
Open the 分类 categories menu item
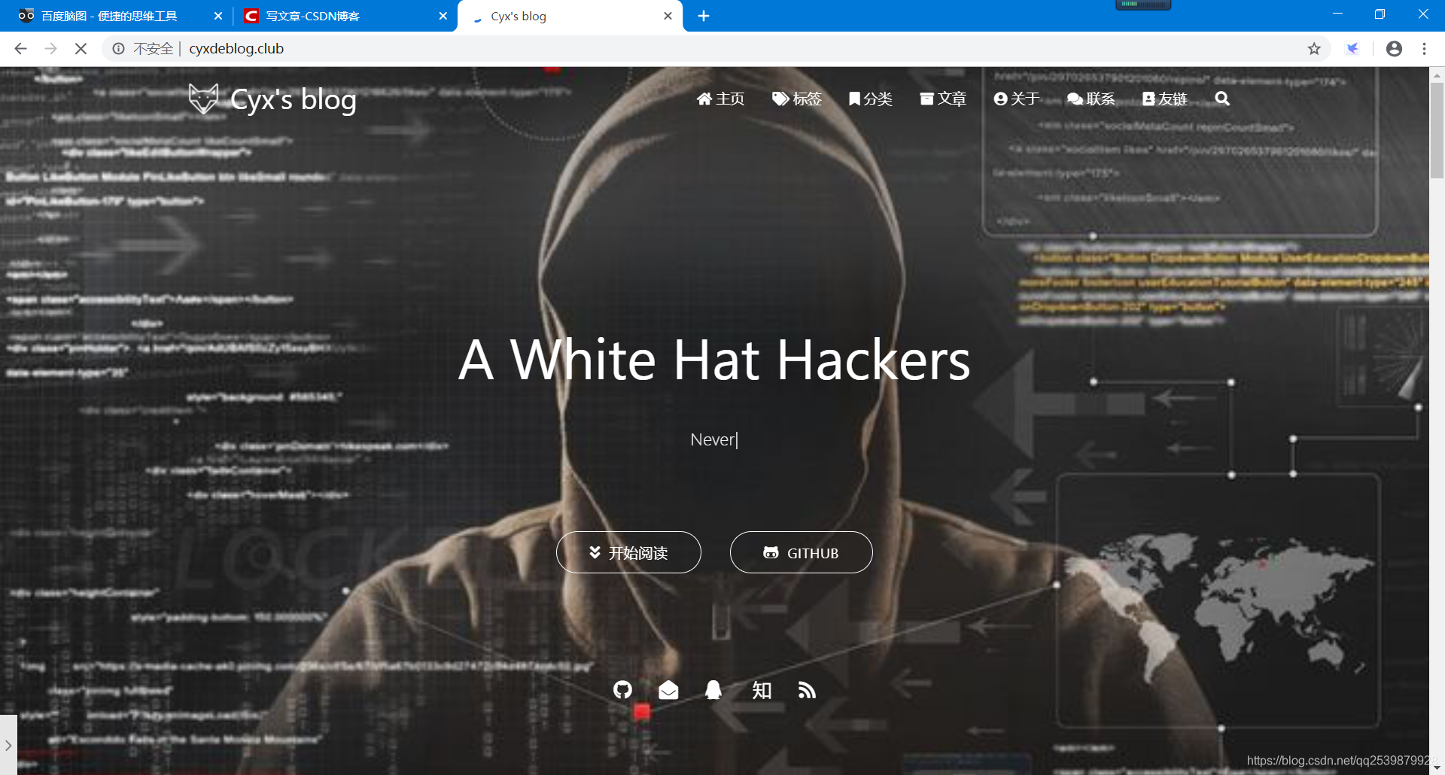tap(871, 99)
